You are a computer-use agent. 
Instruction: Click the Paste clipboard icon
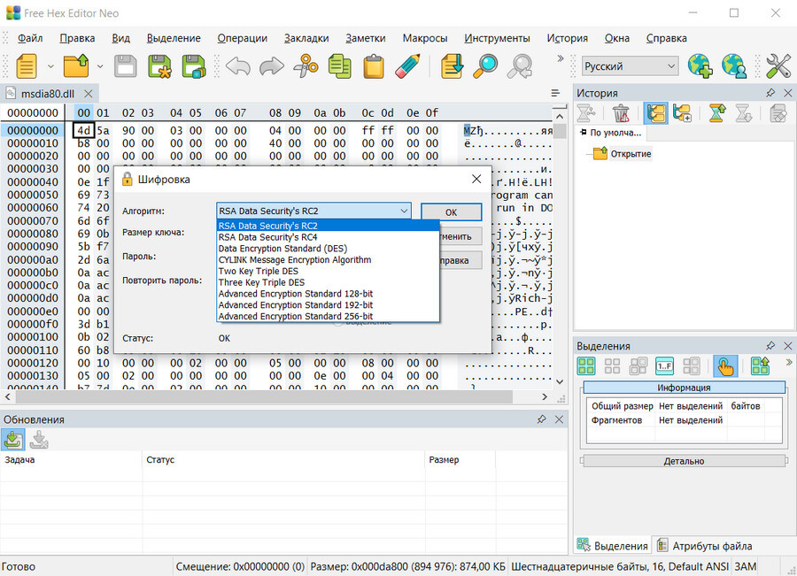pos(374,66)
